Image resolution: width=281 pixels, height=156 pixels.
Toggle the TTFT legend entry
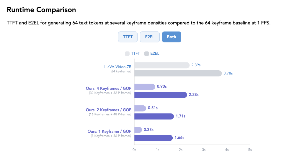(135, 54)
